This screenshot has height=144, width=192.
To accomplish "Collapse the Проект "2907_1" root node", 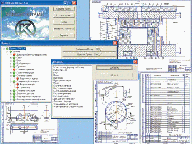I will pyautogui.click(x=4, y=49).
